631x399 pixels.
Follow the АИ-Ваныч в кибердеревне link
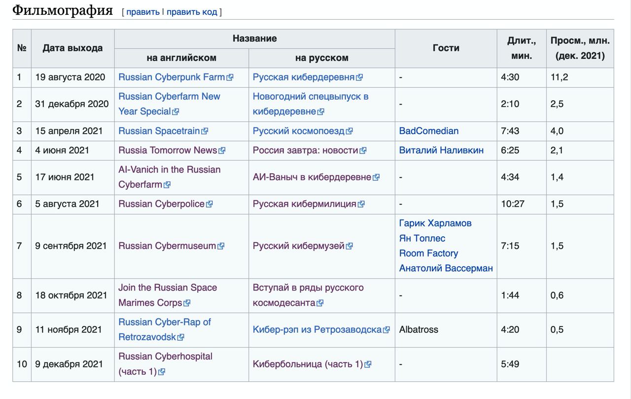pyautogui.click(x=312, y=177)
